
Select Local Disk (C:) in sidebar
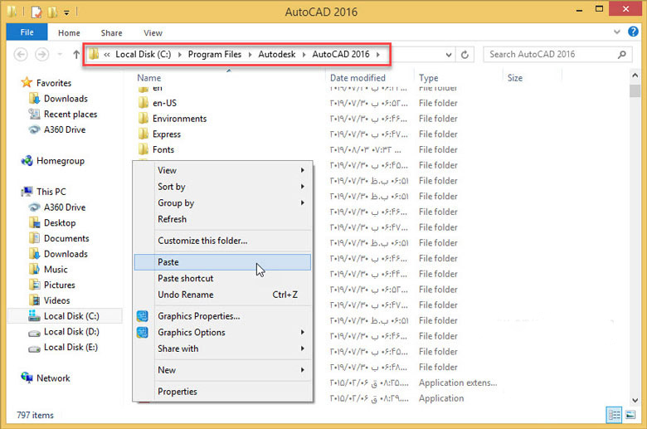click(64, 316)
